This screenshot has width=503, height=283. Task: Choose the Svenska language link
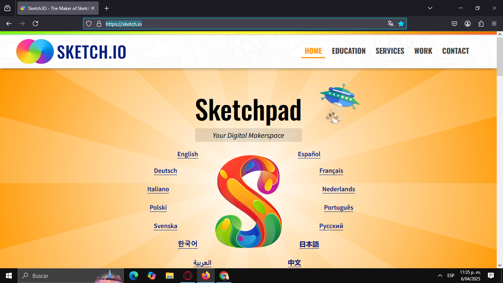[166, 226]
